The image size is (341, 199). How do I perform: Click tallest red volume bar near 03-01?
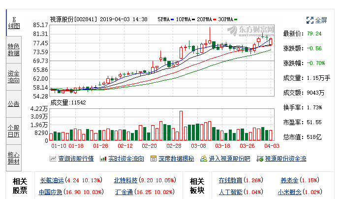pyautogui.click(x=181, y=126)
